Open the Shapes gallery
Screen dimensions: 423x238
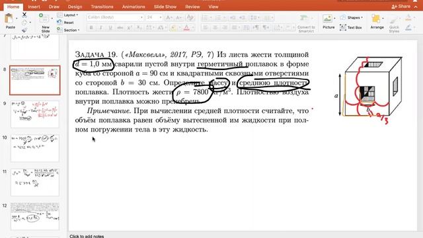pyautogui.click(x=351, y=18)
